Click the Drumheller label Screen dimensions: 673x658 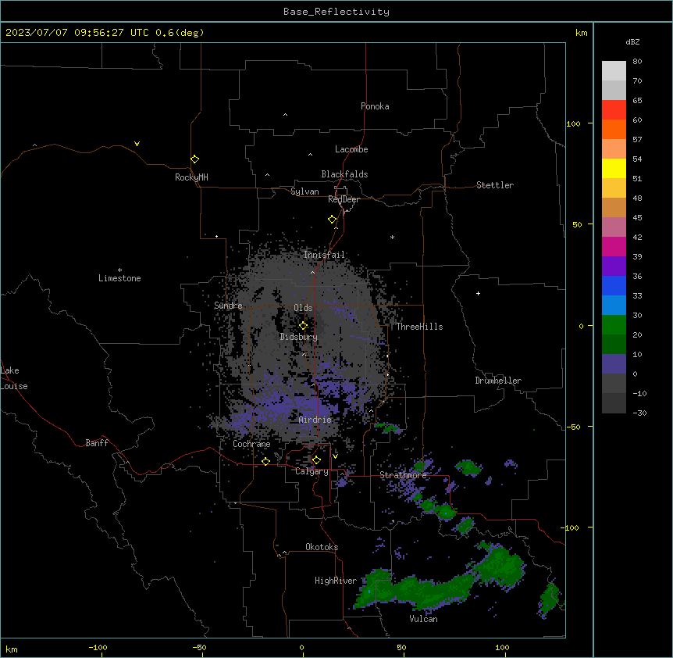coord(498,381)
